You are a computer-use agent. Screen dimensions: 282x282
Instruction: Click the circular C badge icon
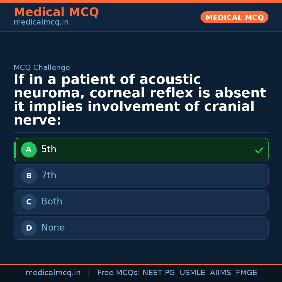coord(29,202)
